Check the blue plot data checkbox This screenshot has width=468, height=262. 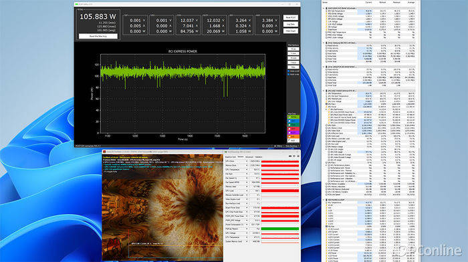289,121
